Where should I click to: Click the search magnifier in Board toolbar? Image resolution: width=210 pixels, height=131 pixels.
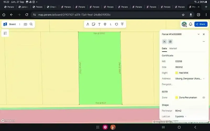tap(31, 24)
